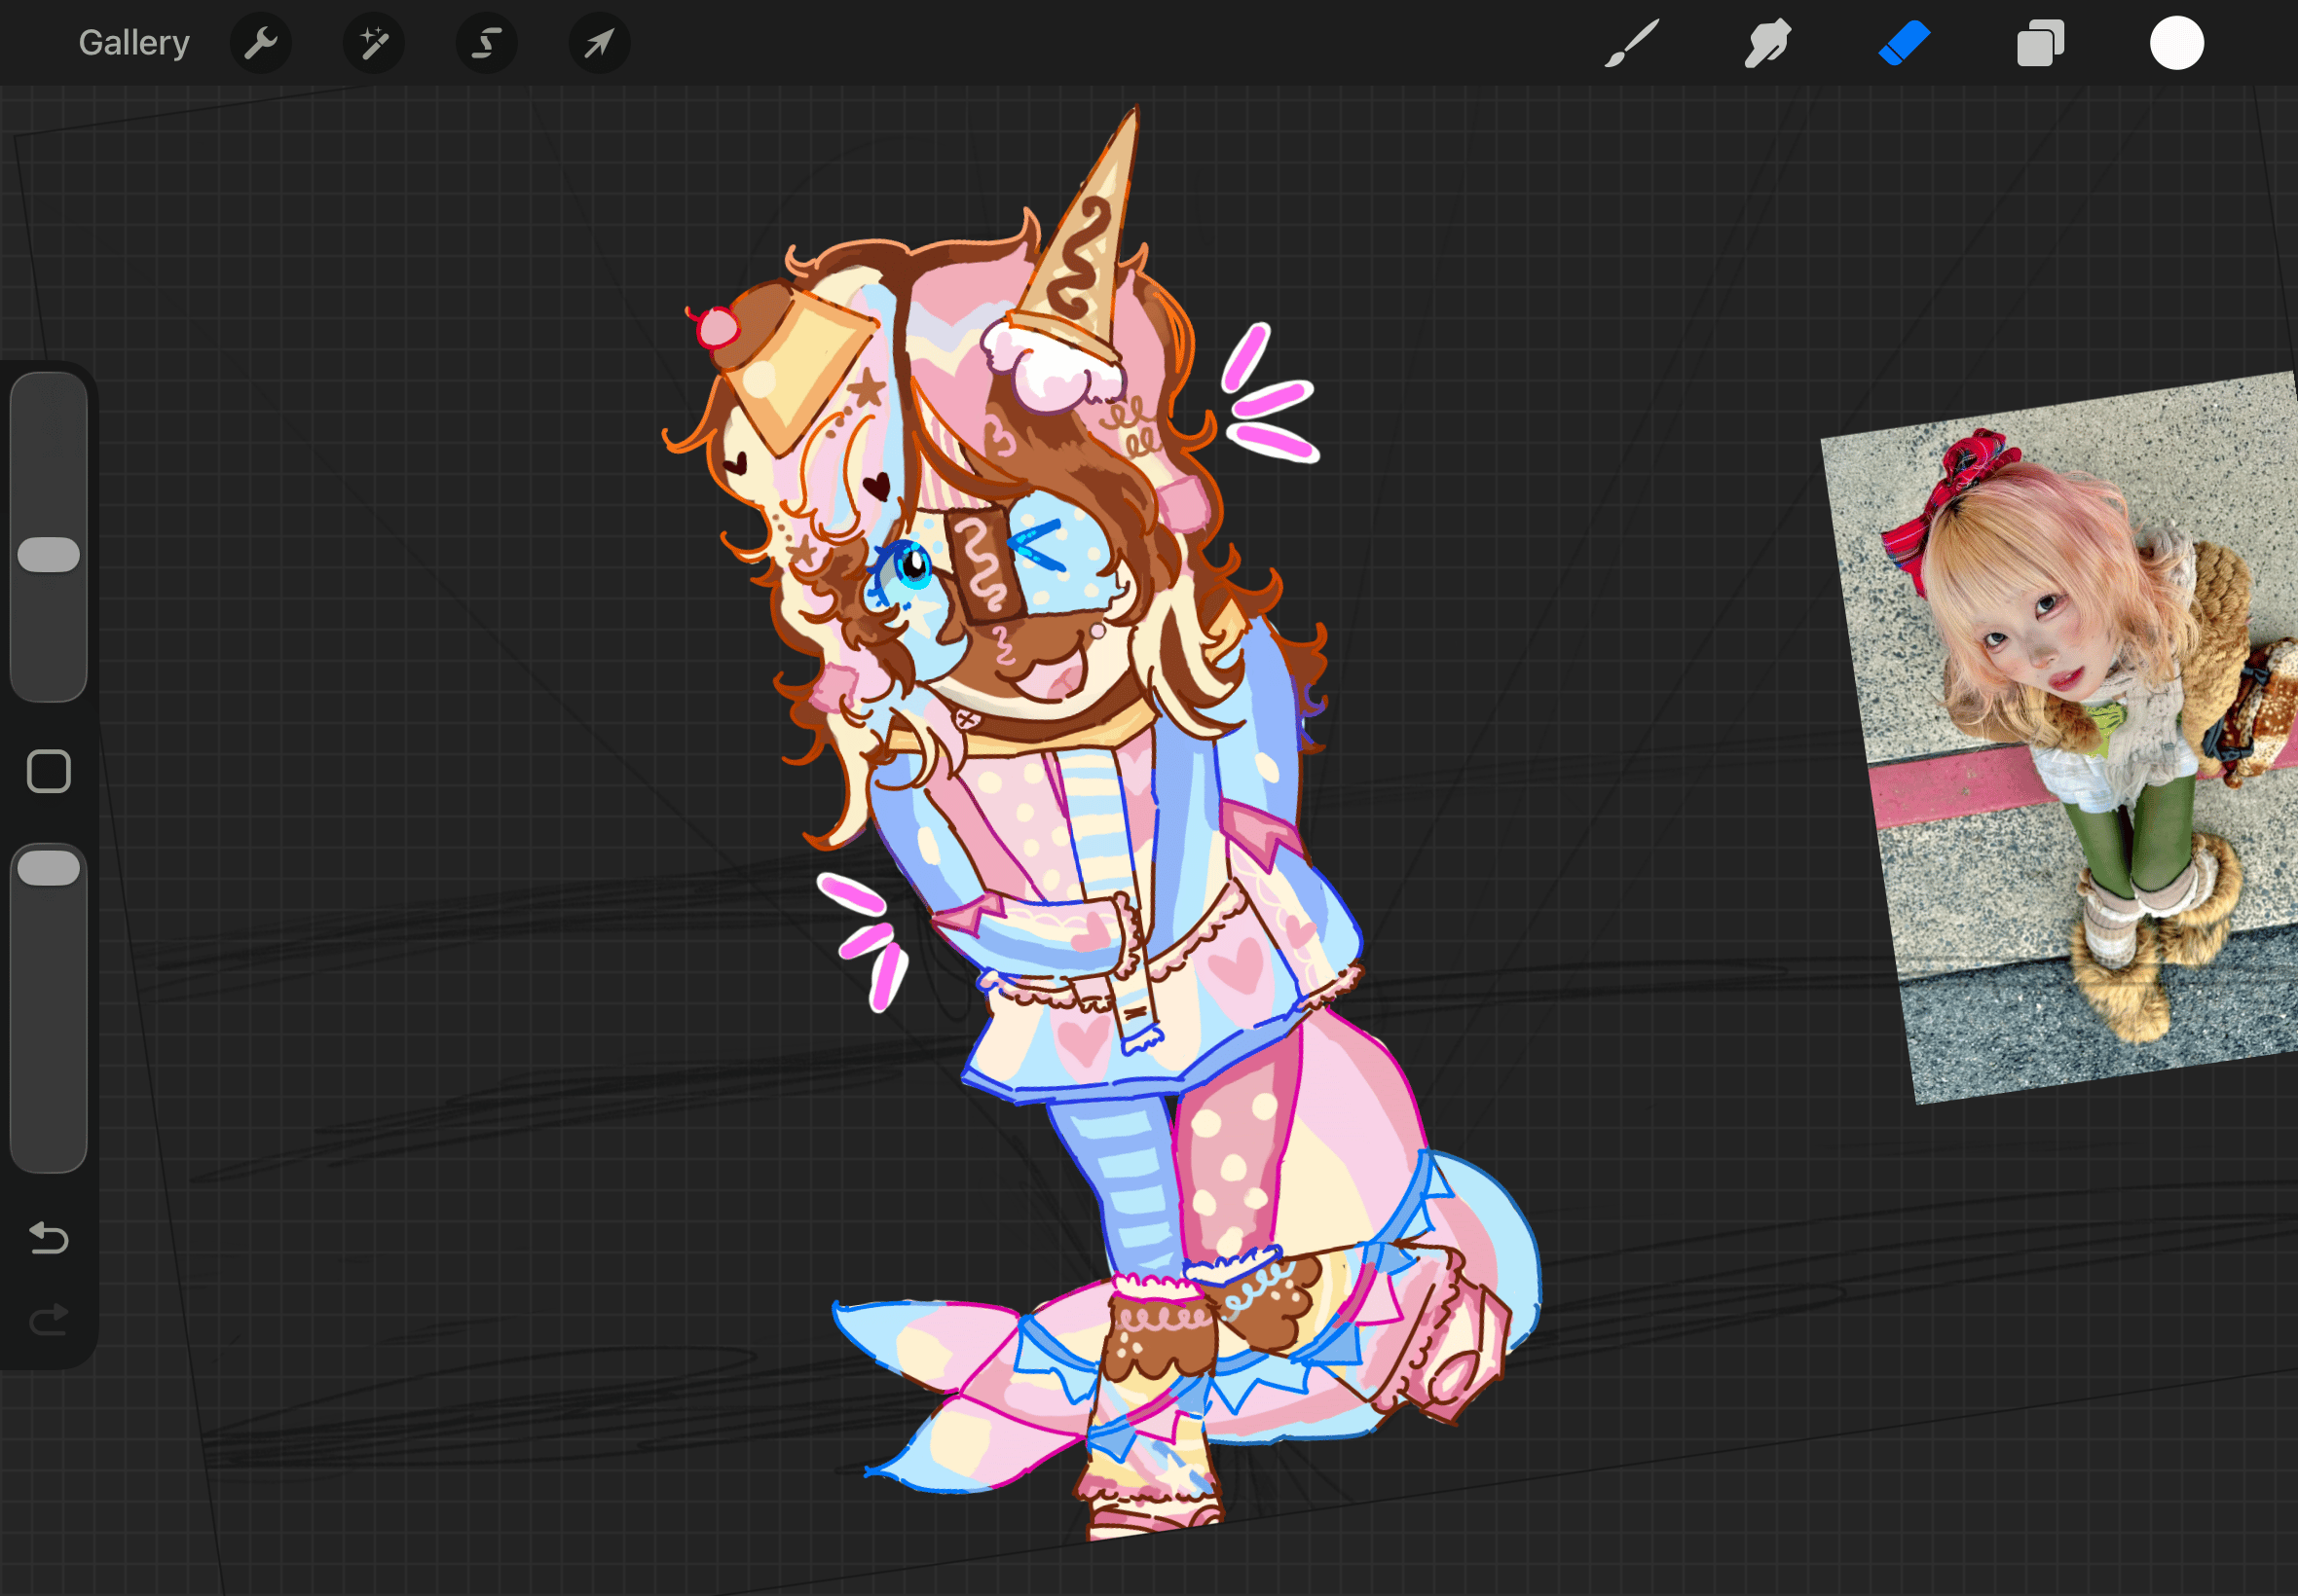
Task: Select the Eraser tool
Action: point(1904,43)
